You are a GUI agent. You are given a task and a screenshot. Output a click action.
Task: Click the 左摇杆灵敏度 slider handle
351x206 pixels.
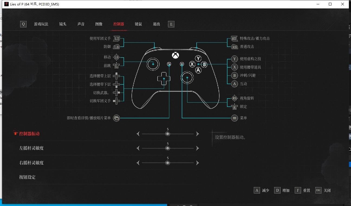[168, 148]
